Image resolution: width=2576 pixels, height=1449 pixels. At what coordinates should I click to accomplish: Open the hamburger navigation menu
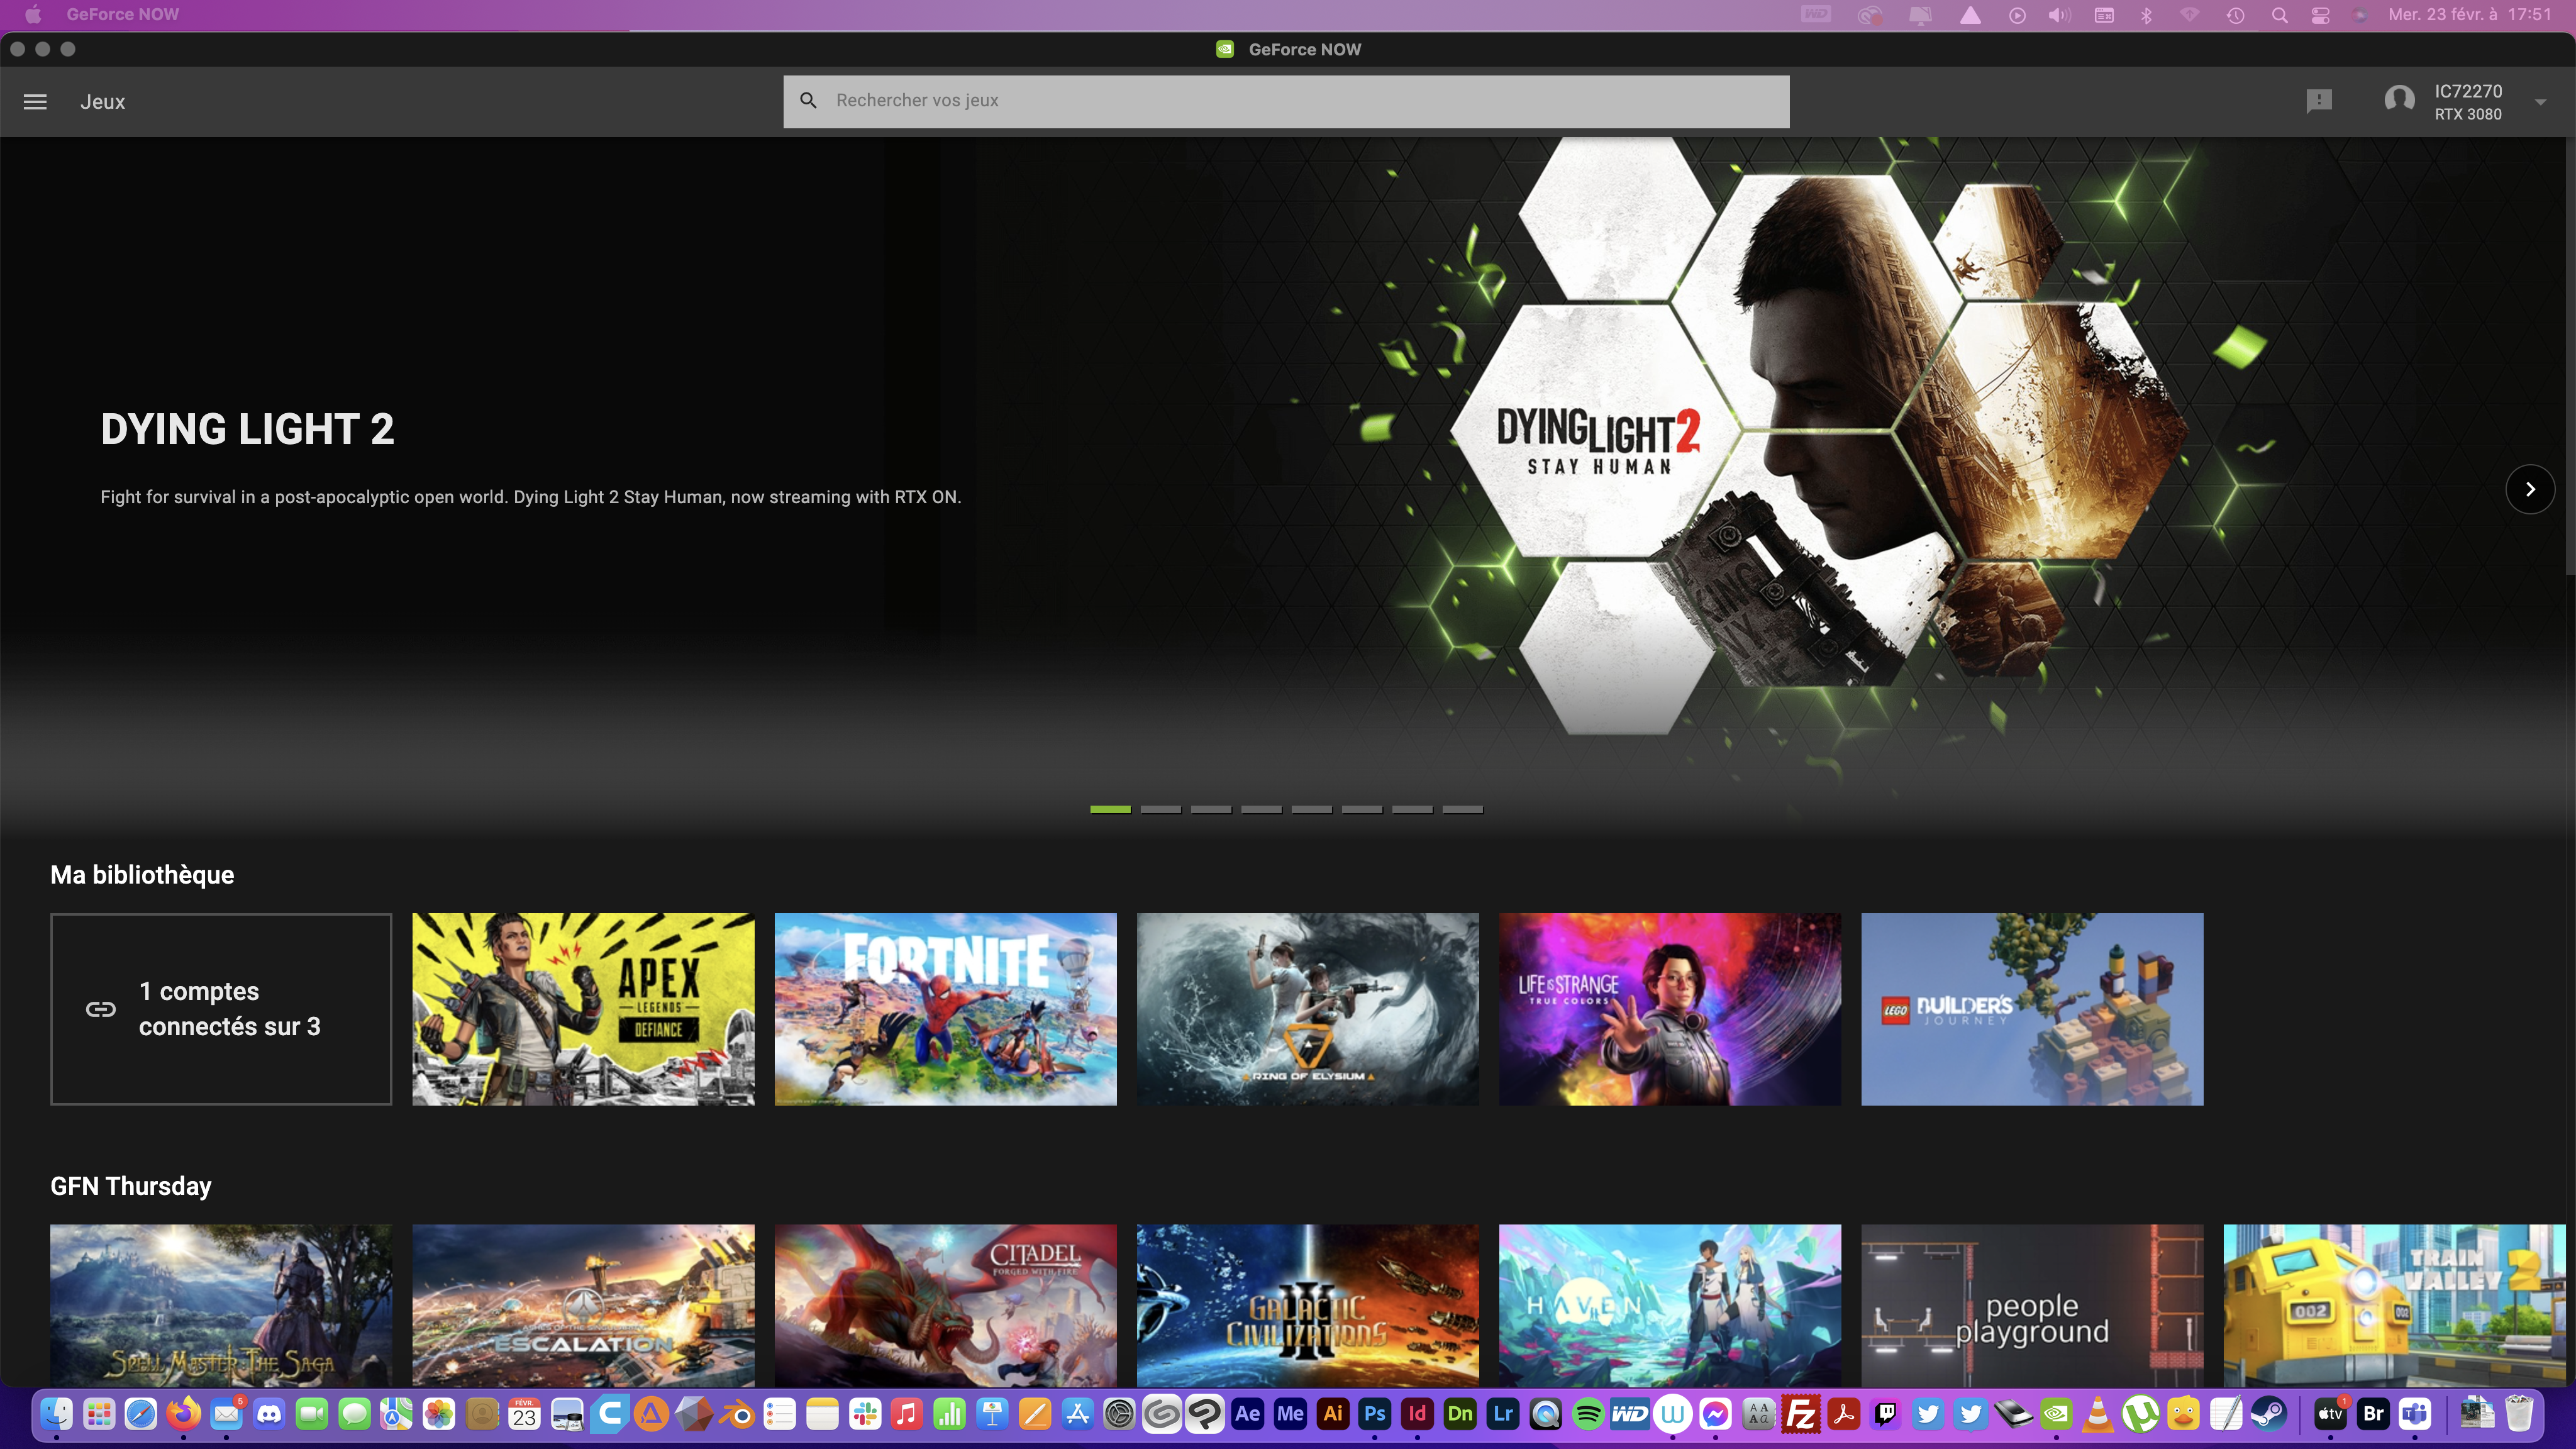pyautogui.click(x=35, y=102)
